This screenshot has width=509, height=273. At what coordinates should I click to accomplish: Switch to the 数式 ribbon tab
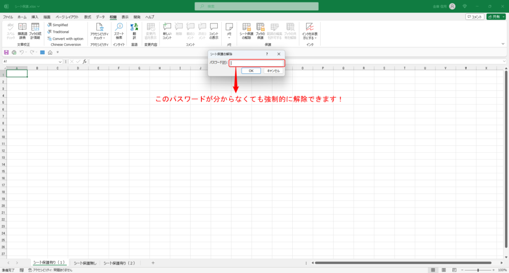(87, 17)
